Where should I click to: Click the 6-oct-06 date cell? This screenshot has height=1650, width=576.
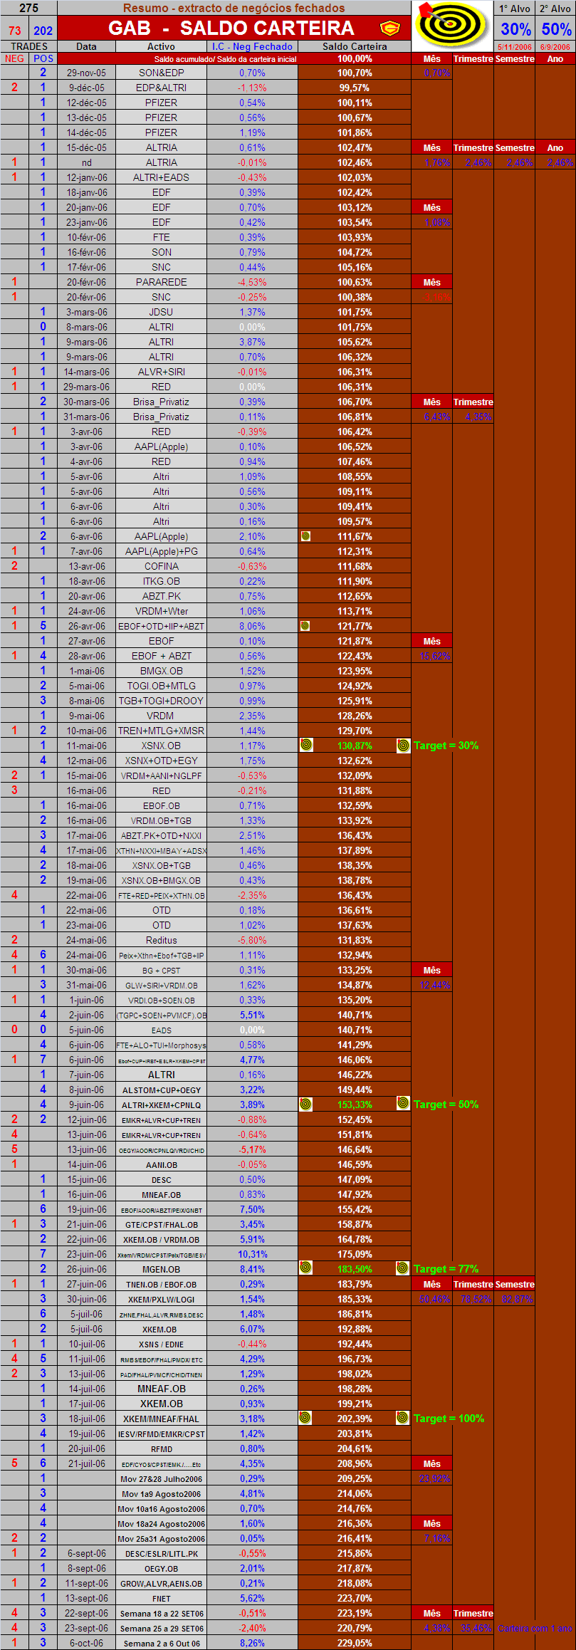86,1643
